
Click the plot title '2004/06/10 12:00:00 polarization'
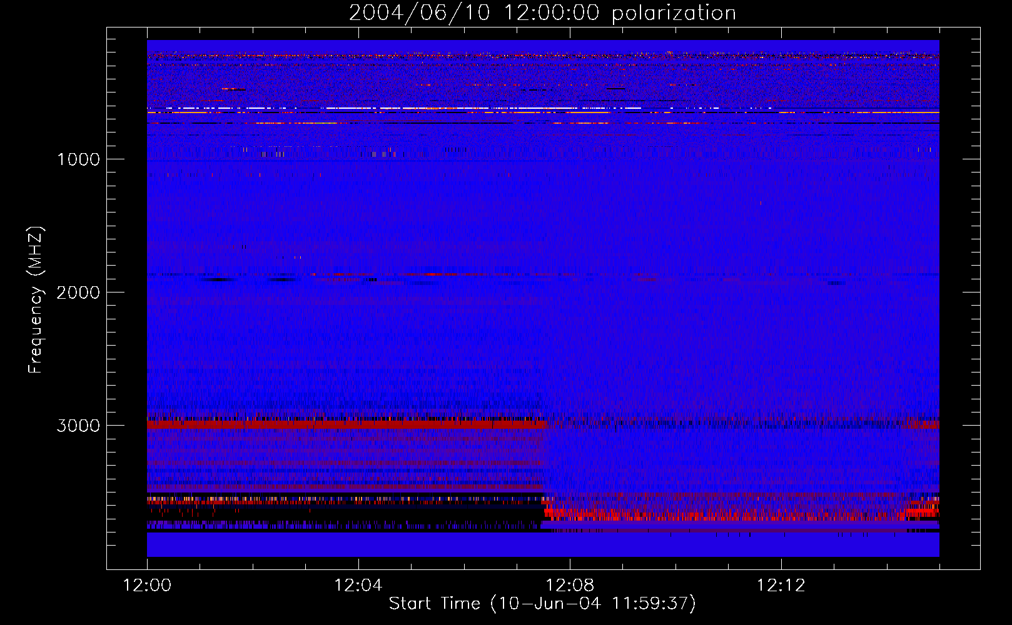coord(542,12)
